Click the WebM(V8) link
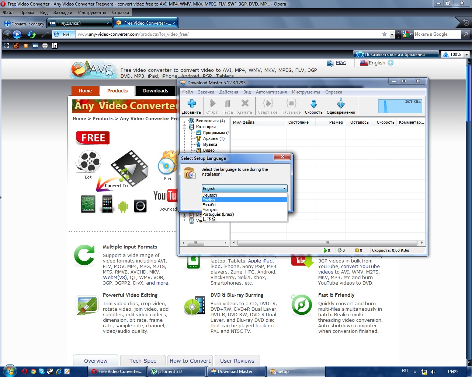This screenshot has width=472, height=377. [x=115, y=278]
